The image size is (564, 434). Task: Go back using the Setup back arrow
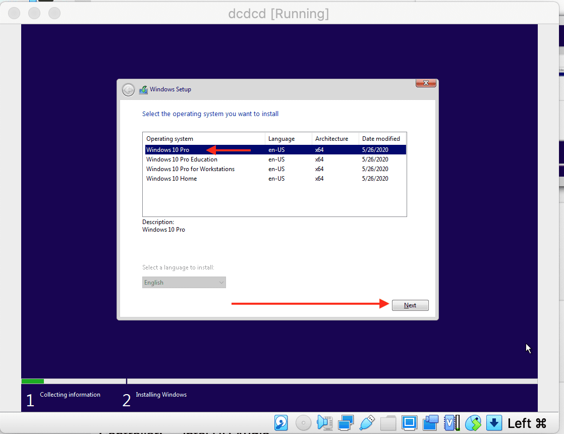pyautogui.click(x=129, y=90)
